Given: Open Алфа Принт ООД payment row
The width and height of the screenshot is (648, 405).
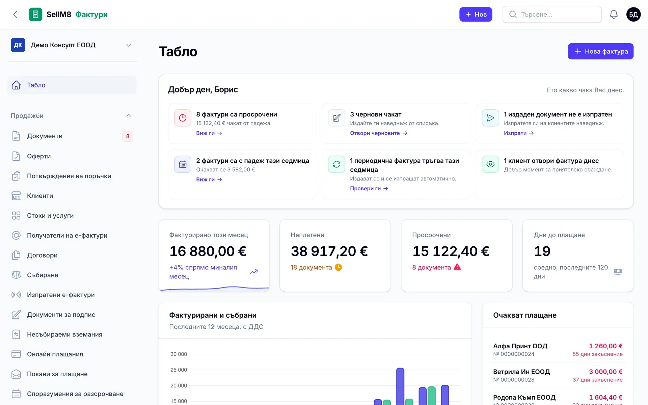Looking at the screenshot, I should click(558, 350).
